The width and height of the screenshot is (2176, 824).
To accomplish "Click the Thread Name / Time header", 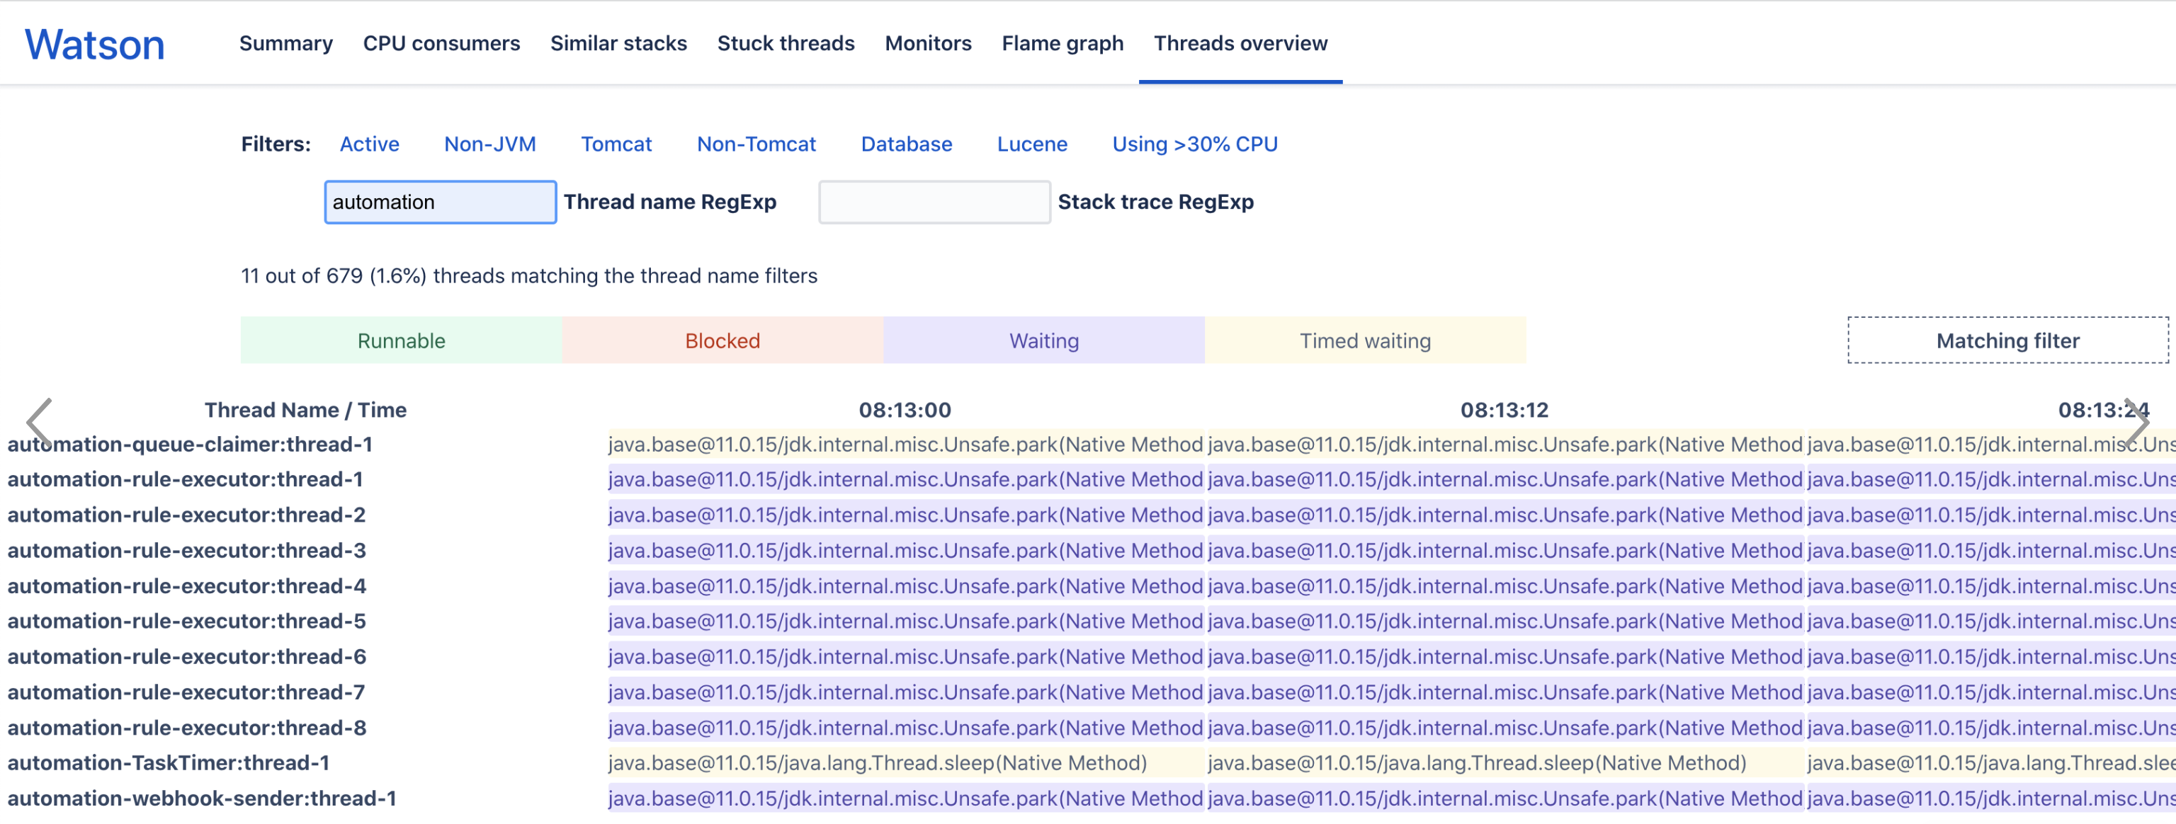I will [305, 409].
